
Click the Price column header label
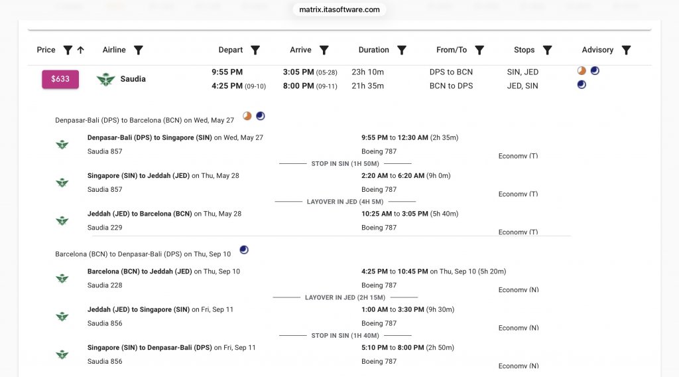point(46,50)
